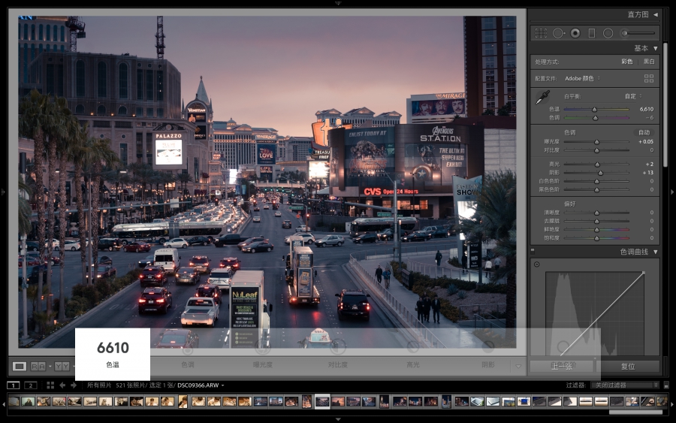
Task: Adjust the 色温 temperature slider
Action: pyautogui.click(x=596, y=110)
